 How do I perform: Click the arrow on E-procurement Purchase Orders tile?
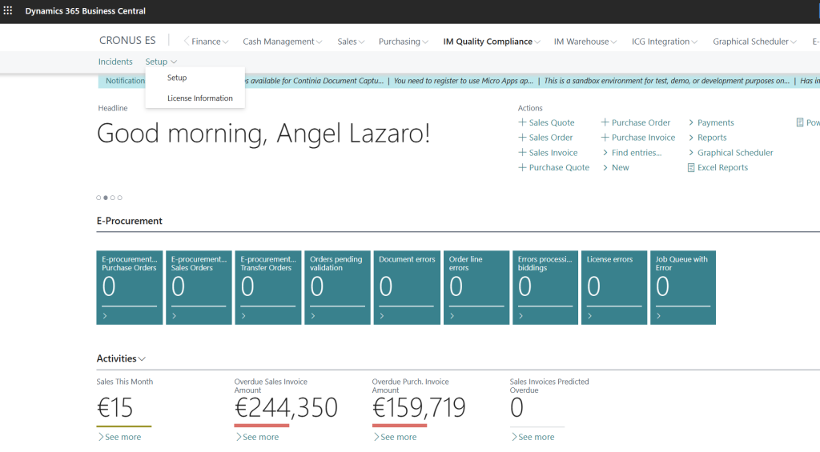105,316
